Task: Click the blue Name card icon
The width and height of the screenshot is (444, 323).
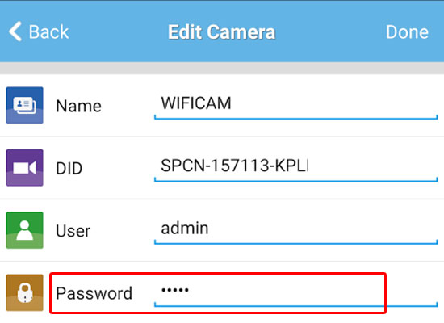Action: point(25,105)
